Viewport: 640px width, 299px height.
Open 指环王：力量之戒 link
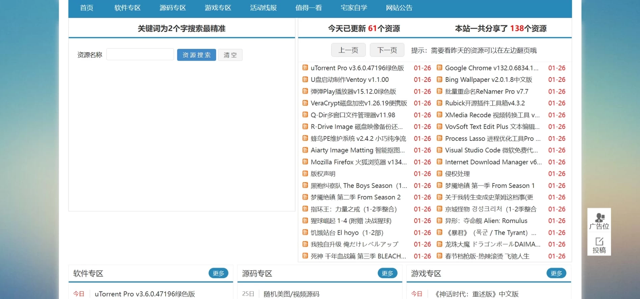pyautogui.click(x=353, y=209)
